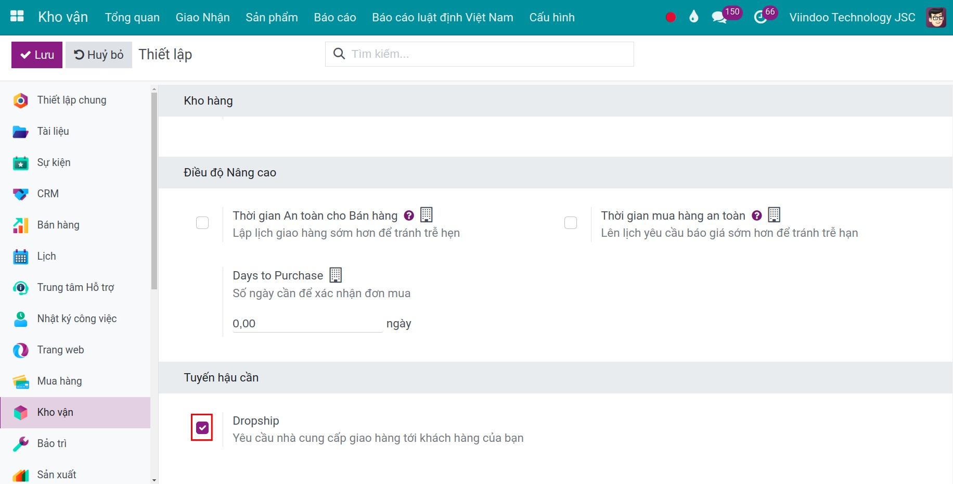
Task: Open Bảo trì settings in sidebar
Action: [75, 443]
